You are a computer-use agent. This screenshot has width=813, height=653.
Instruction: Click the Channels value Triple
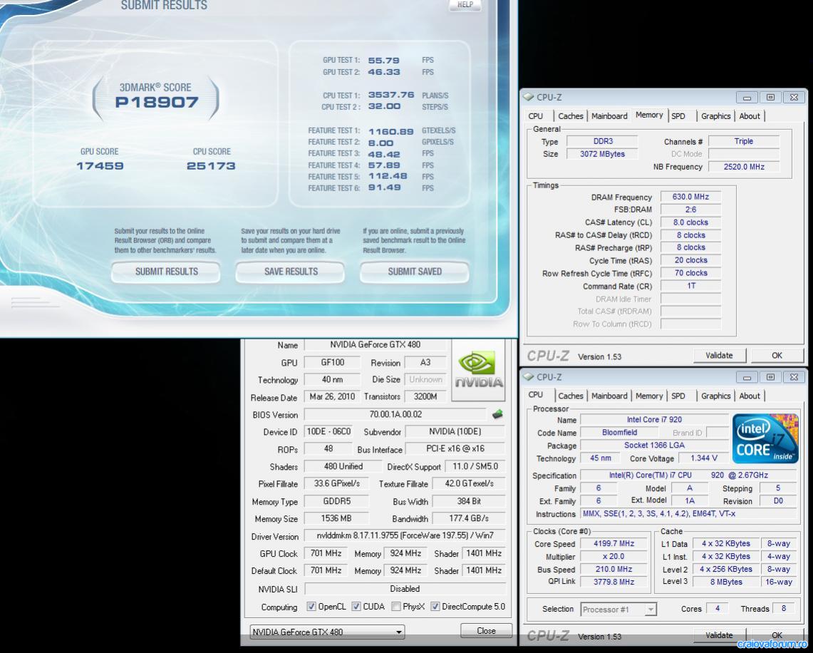pos(744,141)
